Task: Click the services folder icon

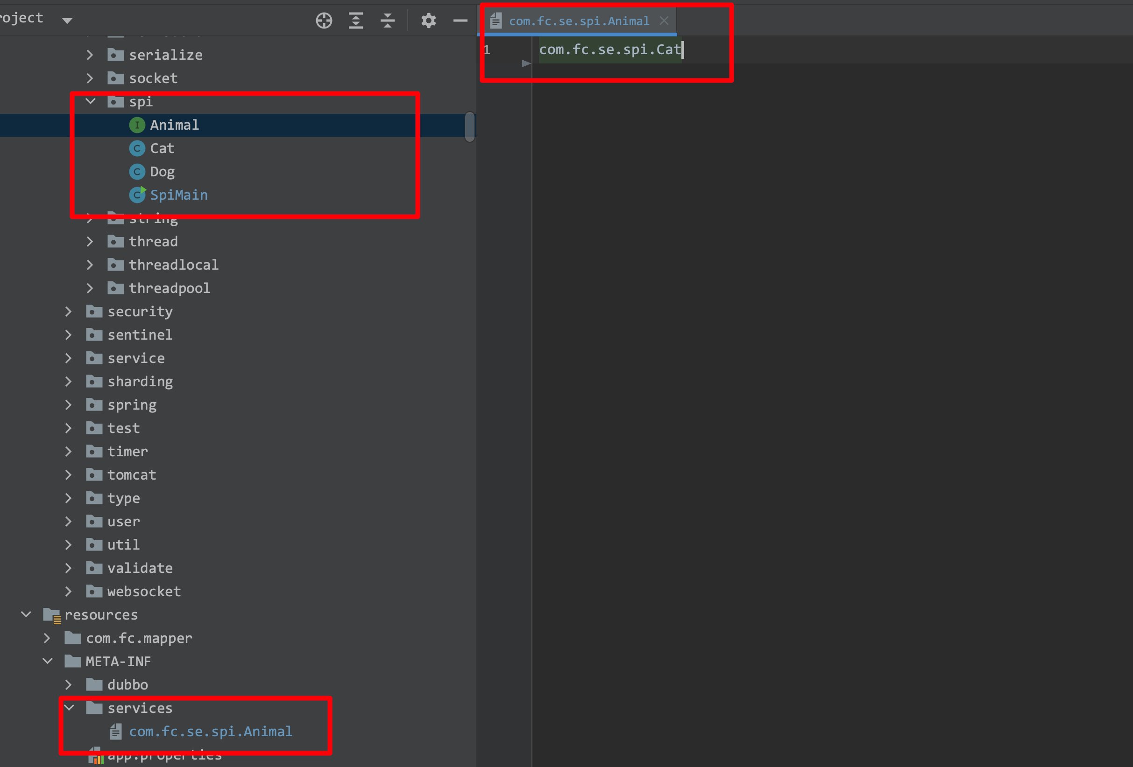Action: click(94, 708)
